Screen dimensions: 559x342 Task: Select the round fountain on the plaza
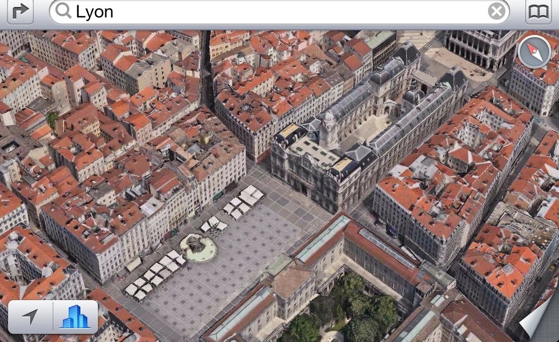(199, 248)
